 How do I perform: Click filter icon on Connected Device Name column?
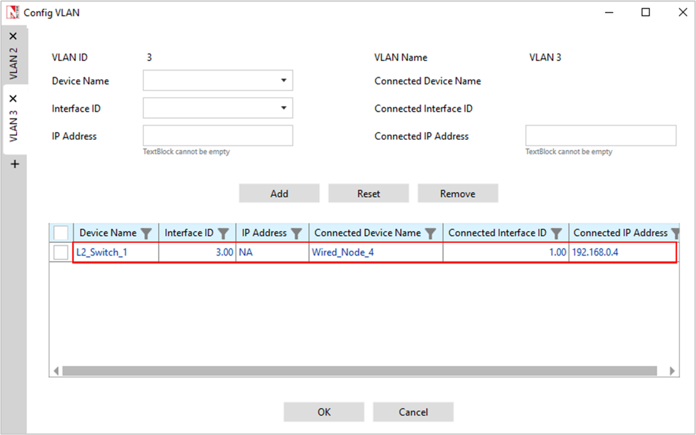(x=430, y=234)
